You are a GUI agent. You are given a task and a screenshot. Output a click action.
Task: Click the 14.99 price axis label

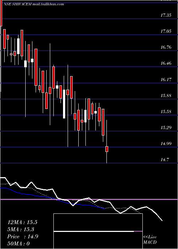point(166,144)
